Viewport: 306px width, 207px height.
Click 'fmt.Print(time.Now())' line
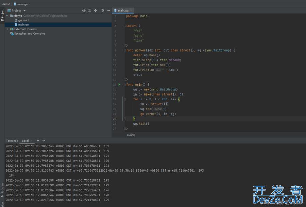coord(152,65)
